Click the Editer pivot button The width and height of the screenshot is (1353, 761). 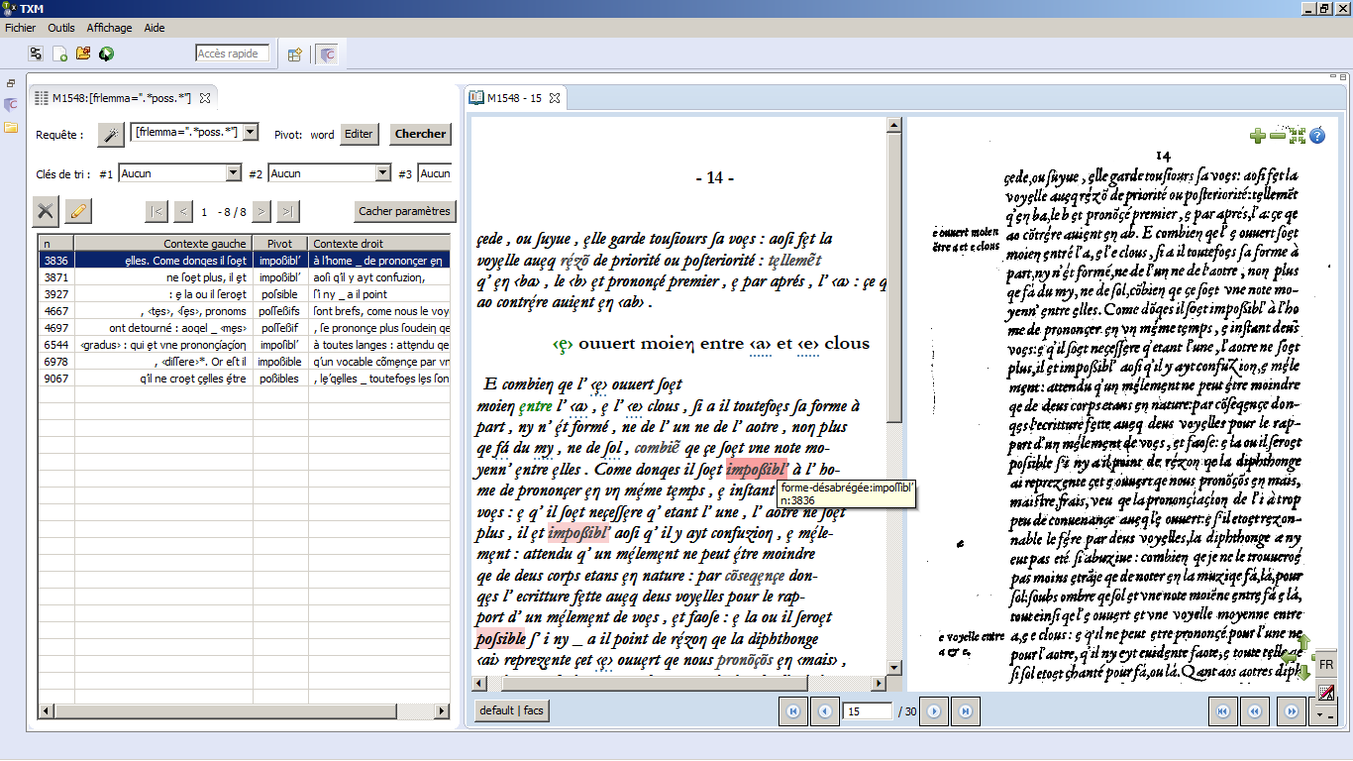click(359, 134)
